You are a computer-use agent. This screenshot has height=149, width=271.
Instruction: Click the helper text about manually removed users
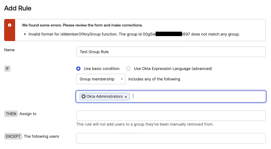point(145,124)
